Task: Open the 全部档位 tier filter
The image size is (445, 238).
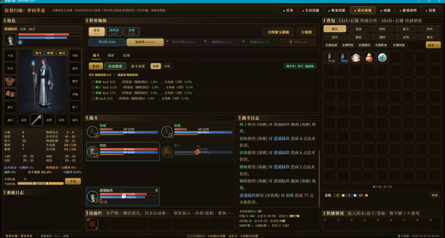Action: click(x=348, y=45)
